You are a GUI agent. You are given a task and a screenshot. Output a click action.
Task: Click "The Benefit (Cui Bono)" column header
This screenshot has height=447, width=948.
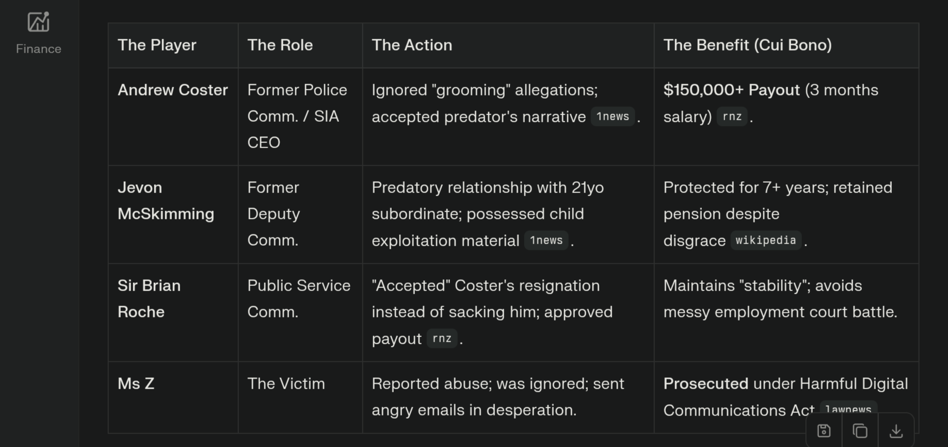[x=747, y=45]
